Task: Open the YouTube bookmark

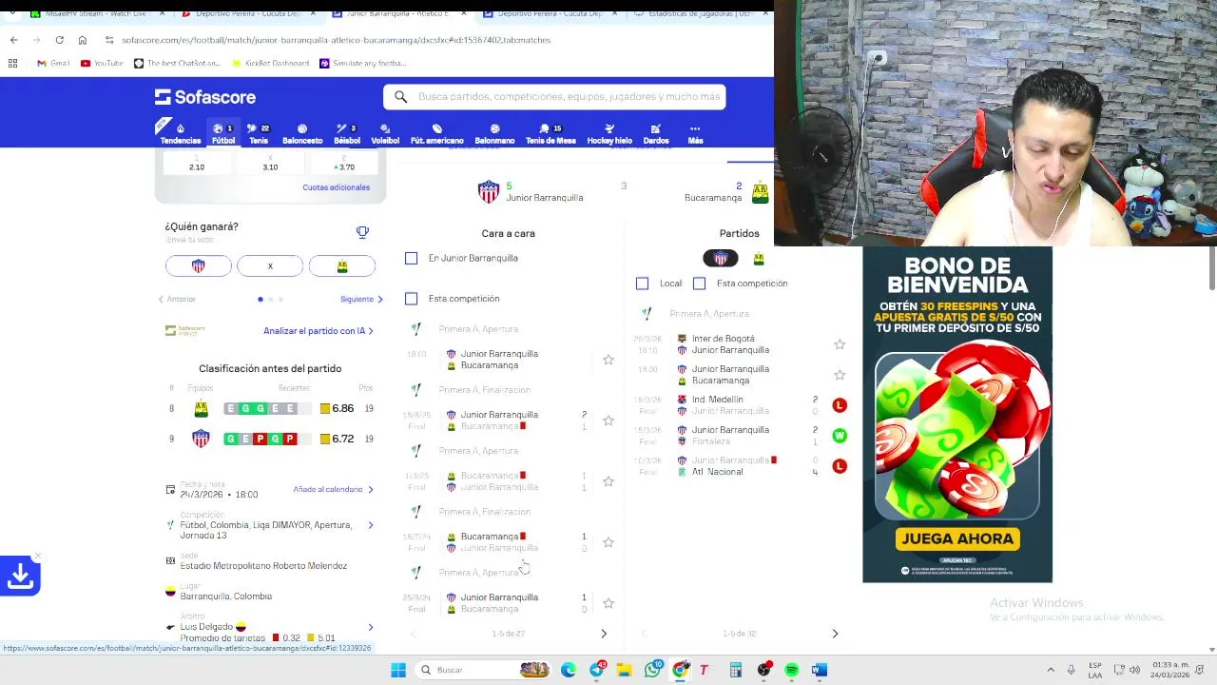Action: [x=102, y=63]
